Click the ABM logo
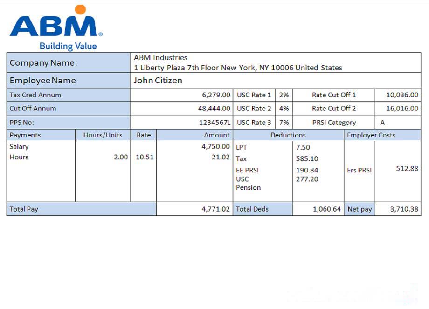Image resolution: width=429 pixels, height=309 pixels. [55, 23]
